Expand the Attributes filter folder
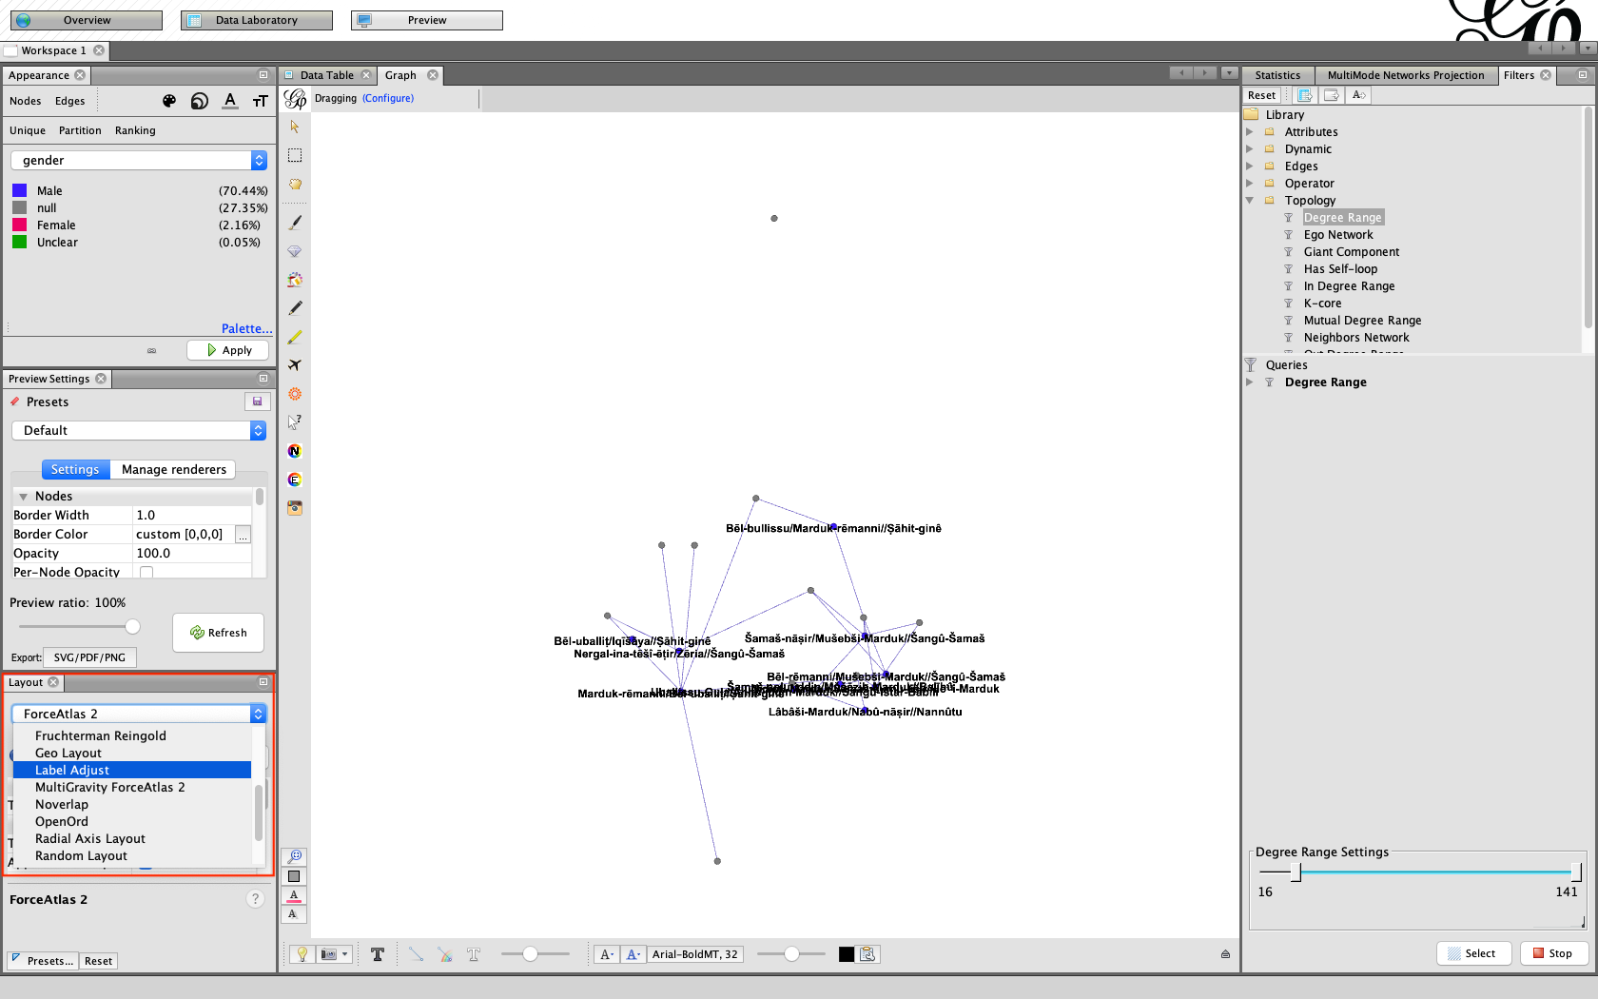The image size is (1598, 999). tap(1250, 132)
